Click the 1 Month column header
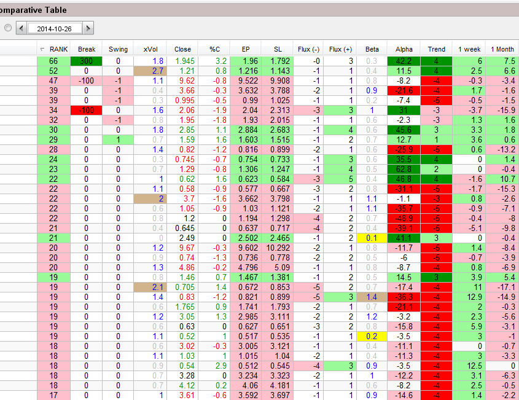The height and width of the screenshot is (400, 519). [501, 49]
